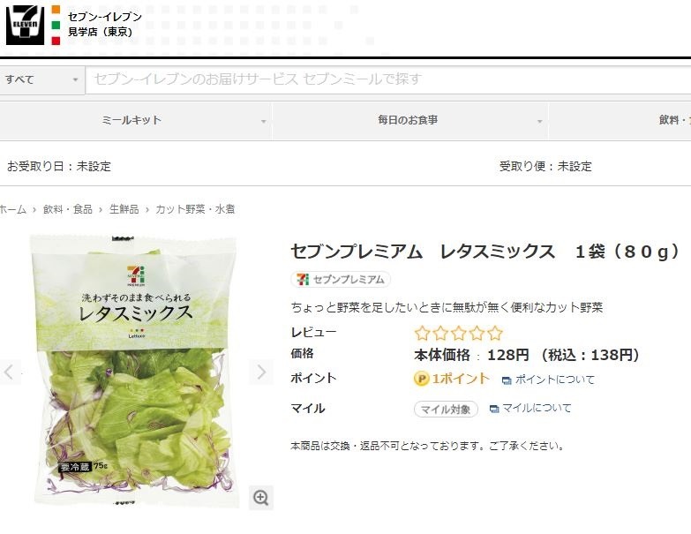Click the icon beside ポイントについて
Viewport: 691px width, 534px height.
point(507,380)
